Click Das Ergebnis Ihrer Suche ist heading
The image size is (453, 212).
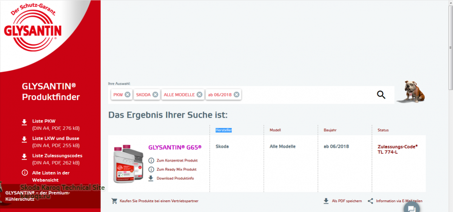[x=168, y=115]
